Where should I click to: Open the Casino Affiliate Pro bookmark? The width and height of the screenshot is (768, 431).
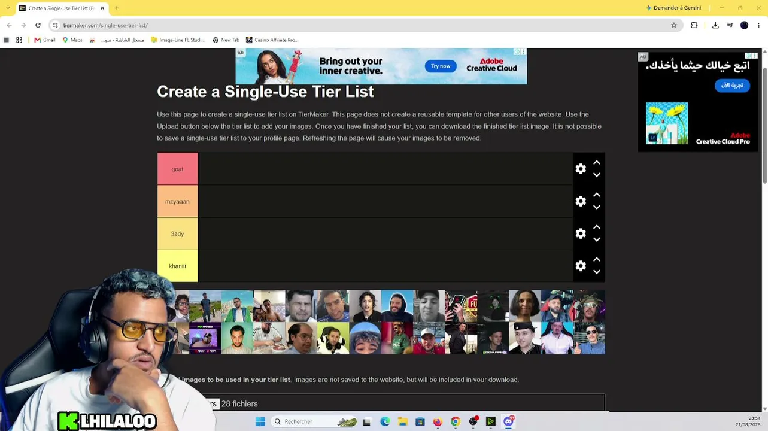tap(272, 40)
